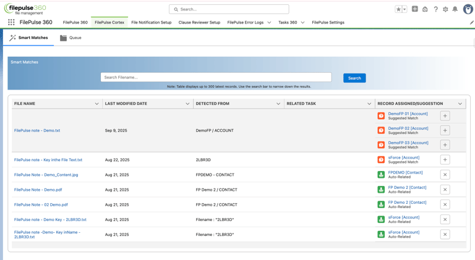
Task: Click the FPDEMO - CONTACT detected-from cell
Action: [215, 175]
